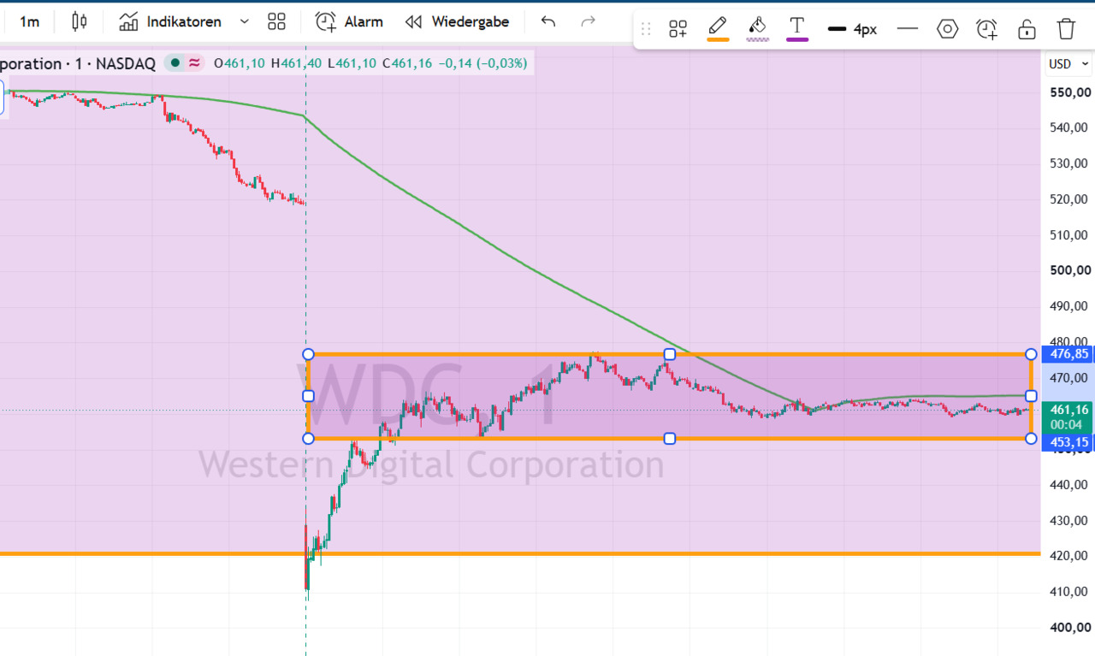
Task: Click 500,00 on the price scale
Action: [1070, 270]
